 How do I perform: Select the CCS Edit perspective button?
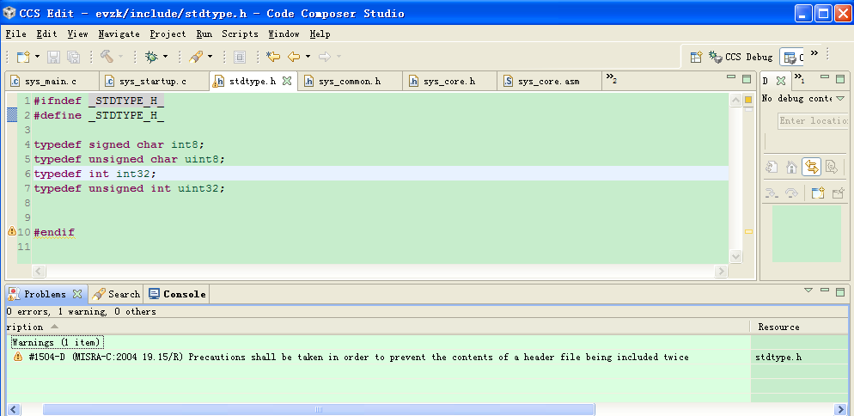(x=792, y=57)
